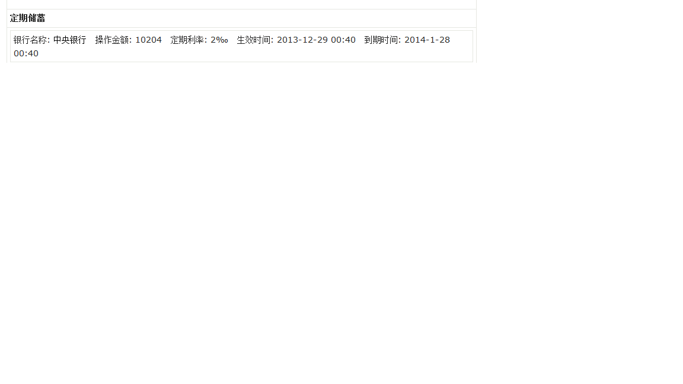This screenshot has height=384, width=683.
Task: Click the maturity date 2014-1-28
Action: point(427,40)
